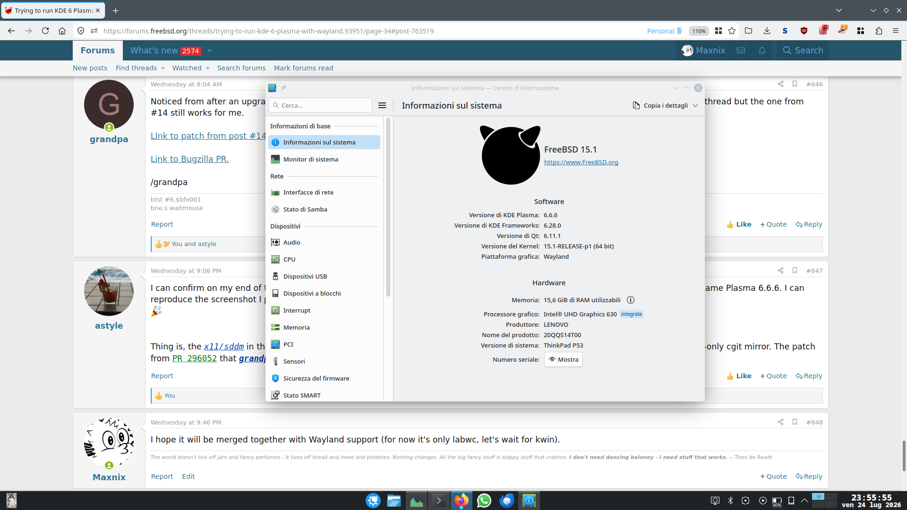This screenshot has width=907, height=510.
Task: Open the forum inbox envelope
Action: 741,50
